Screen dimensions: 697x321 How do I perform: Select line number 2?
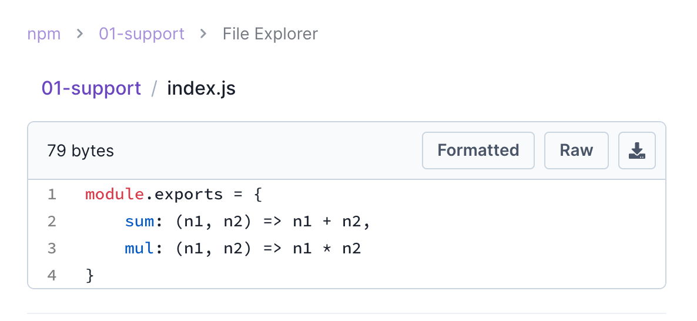(52, 221)
